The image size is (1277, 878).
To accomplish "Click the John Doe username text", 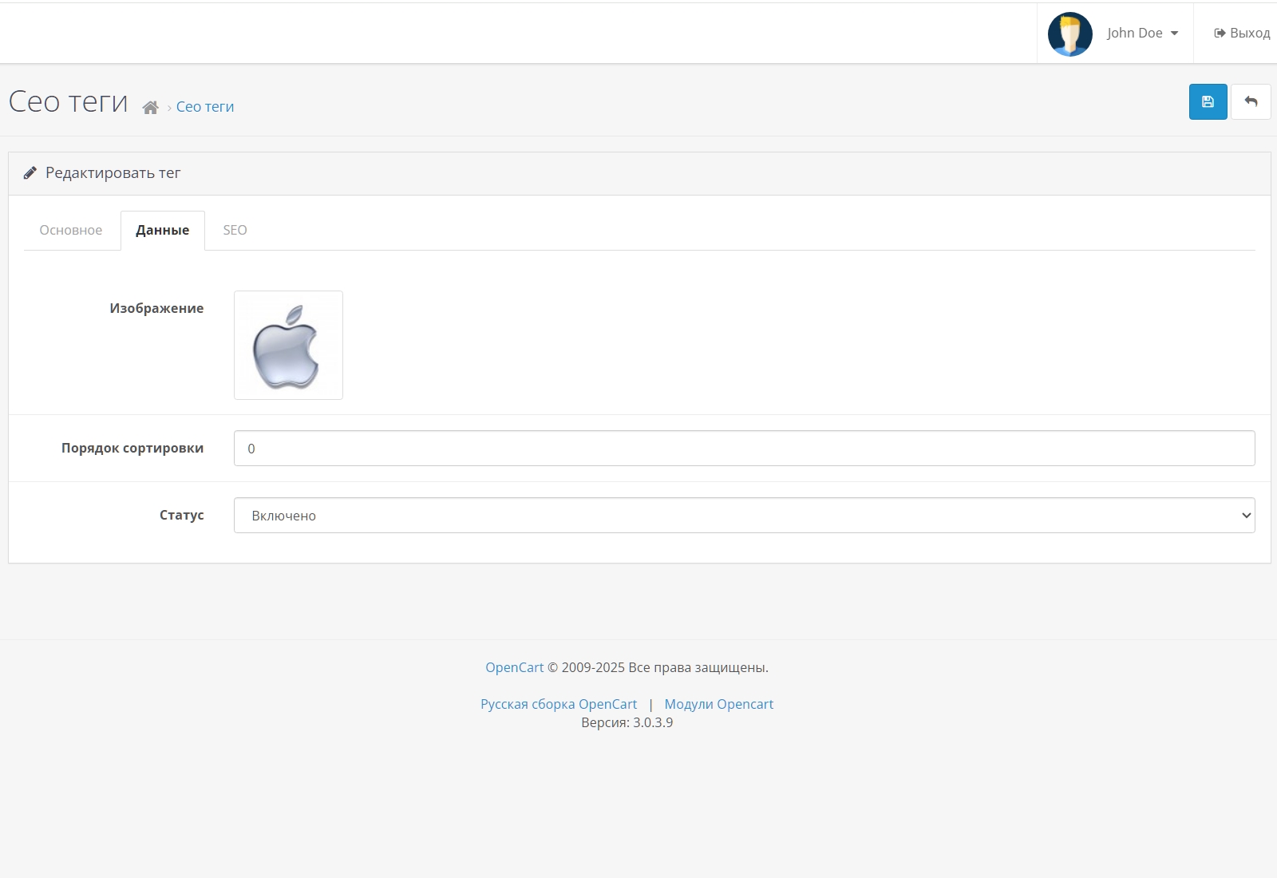I will pos(1134,34).
